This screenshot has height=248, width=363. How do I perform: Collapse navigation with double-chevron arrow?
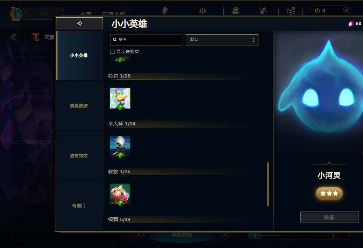click(13, 37)
